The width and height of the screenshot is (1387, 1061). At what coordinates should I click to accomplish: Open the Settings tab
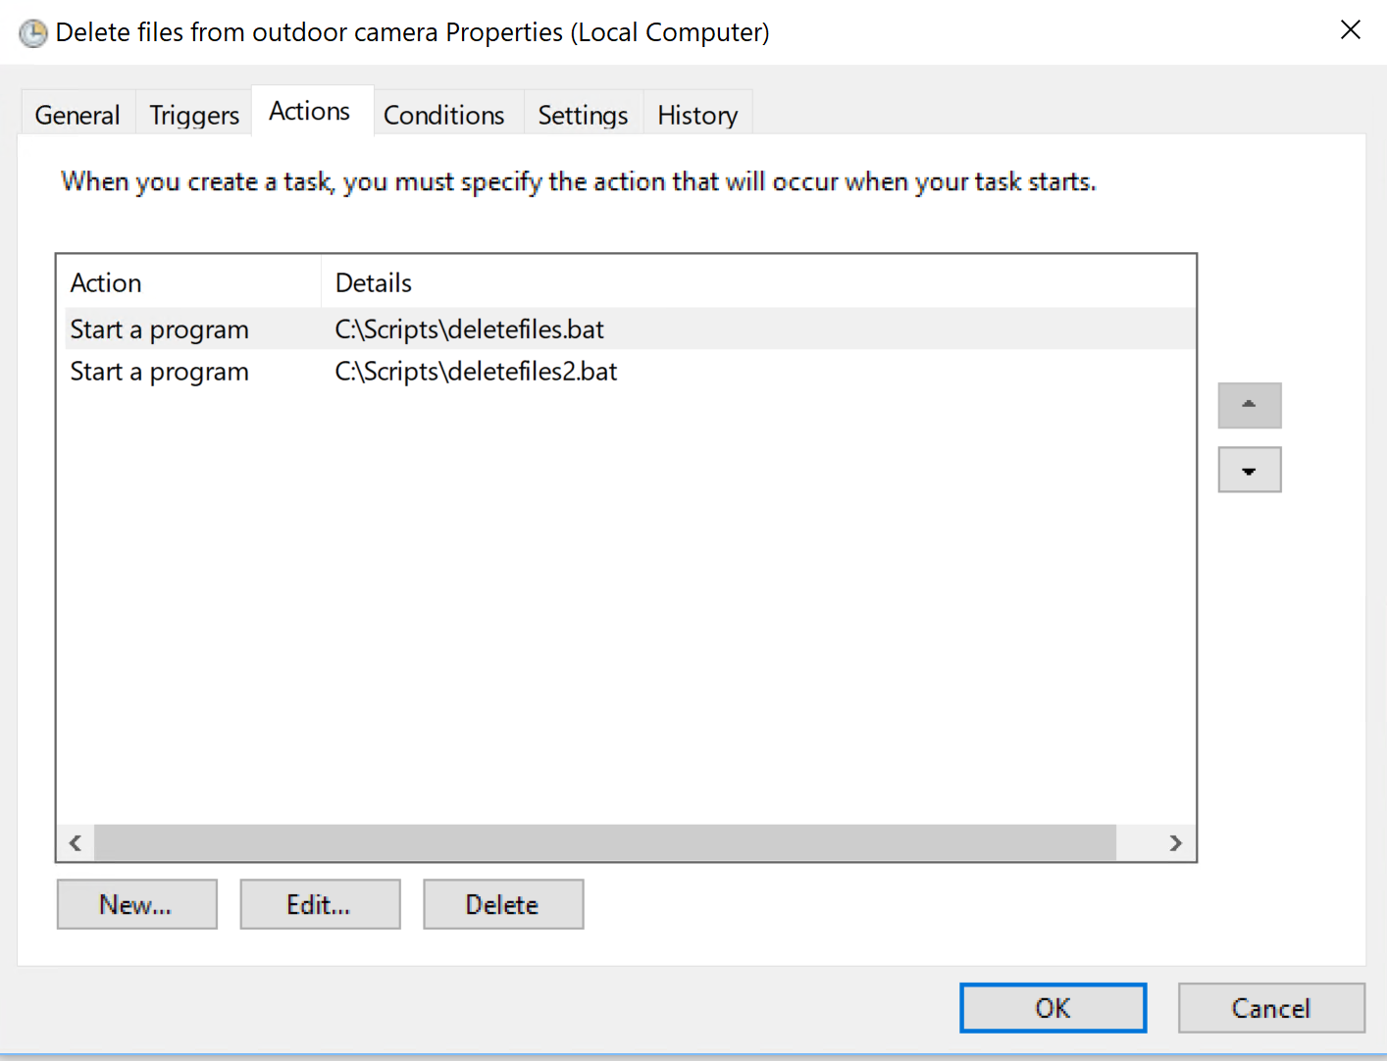point(583,115)
